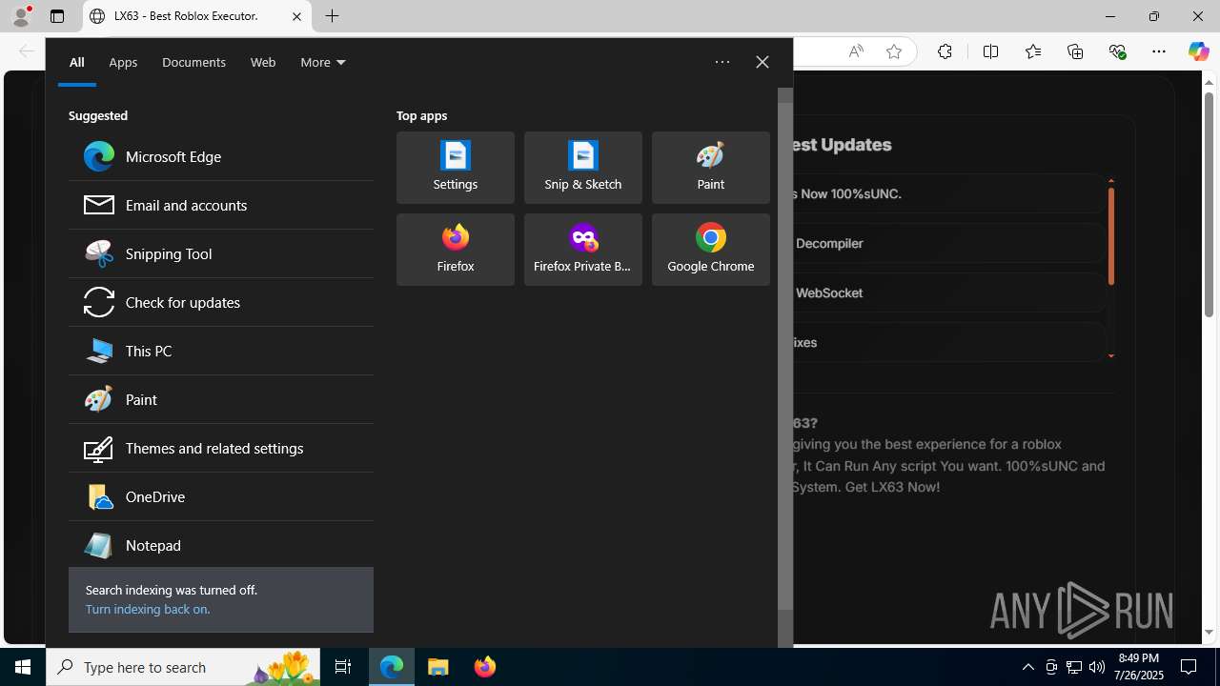1220x686 pixels.
Task: Launch Firefox from Top apps
Action: 456,250
